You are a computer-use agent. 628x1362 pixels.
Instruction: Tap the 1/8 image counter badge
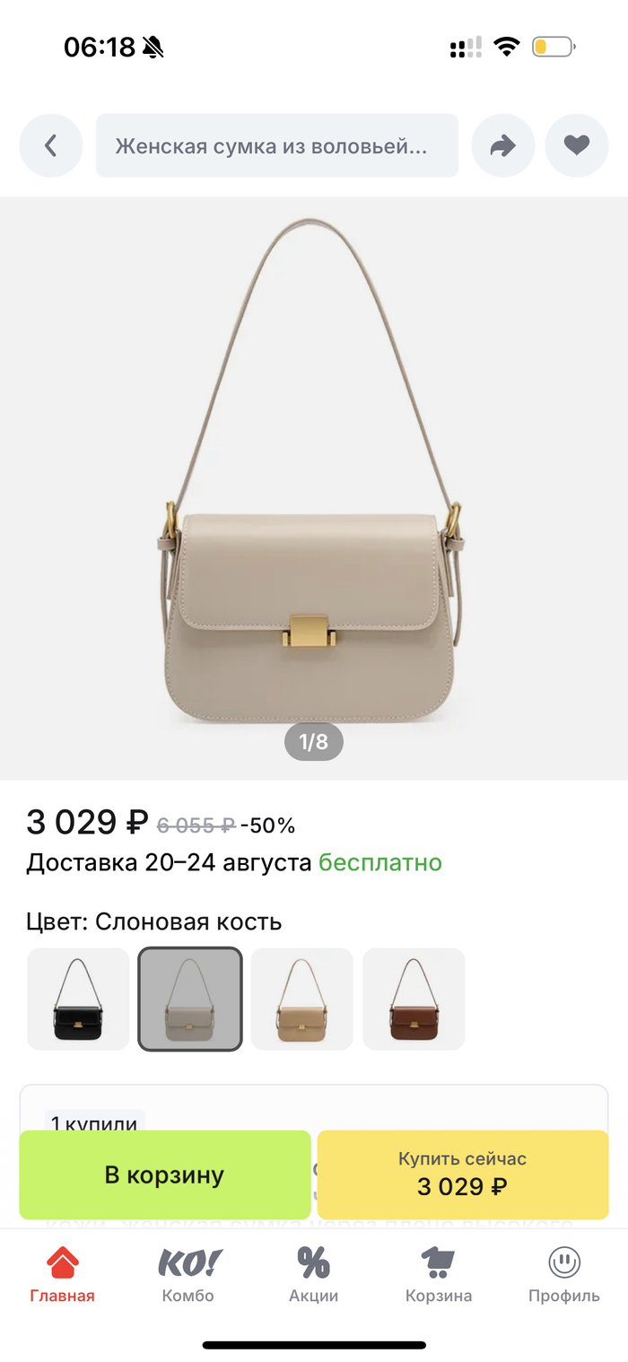314,742
